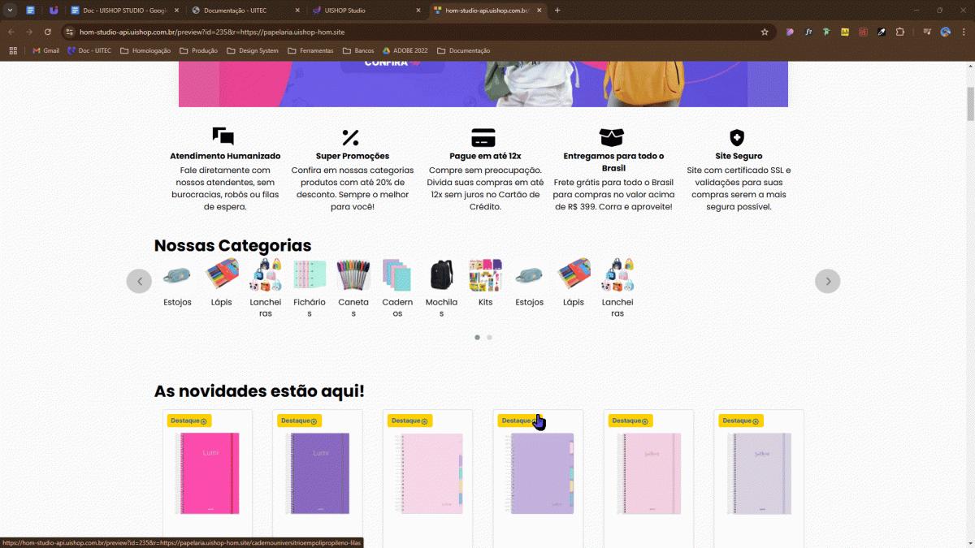Click the Site Seguro shield icon
975x548 pixels.
pyautogui.click(x=737, y=137)
